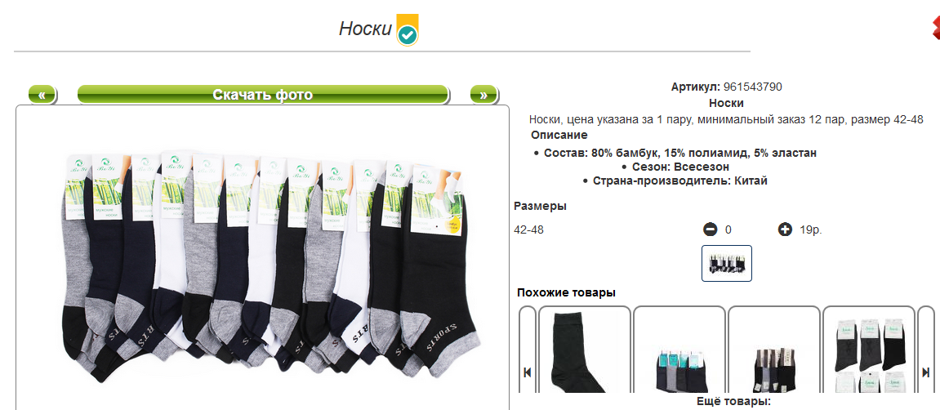940x410 pixels.
Task: Select the socks color thumbnail under price
Action: [x=727, y=263]
